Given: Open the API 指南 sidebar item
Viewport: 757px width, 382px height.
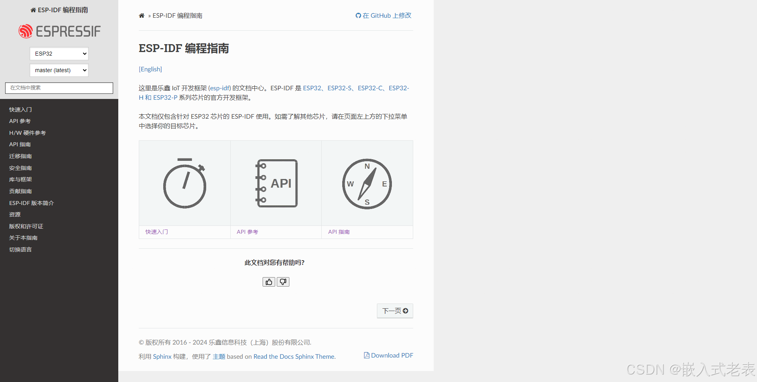Looking at the screenshot, I should tap(20, 144).
